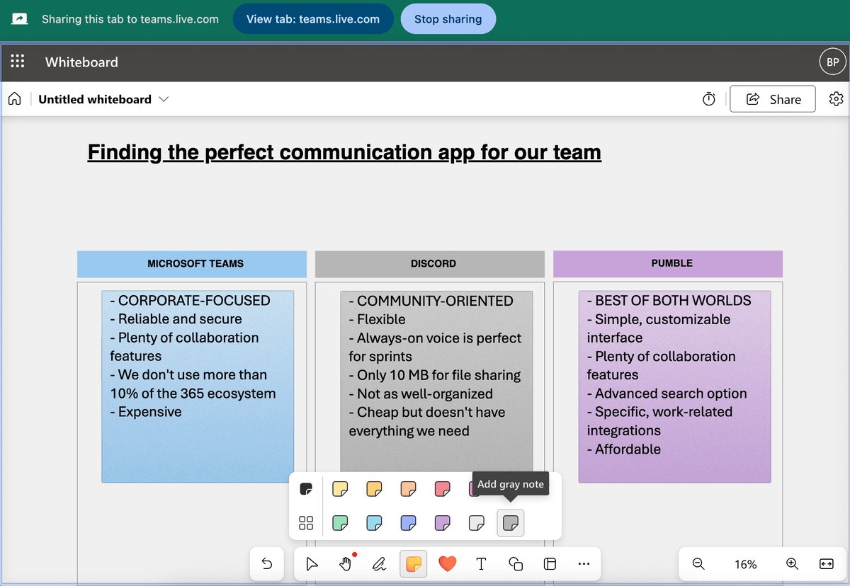
Task: Toggle the black note style option
Action: [306, 488]
